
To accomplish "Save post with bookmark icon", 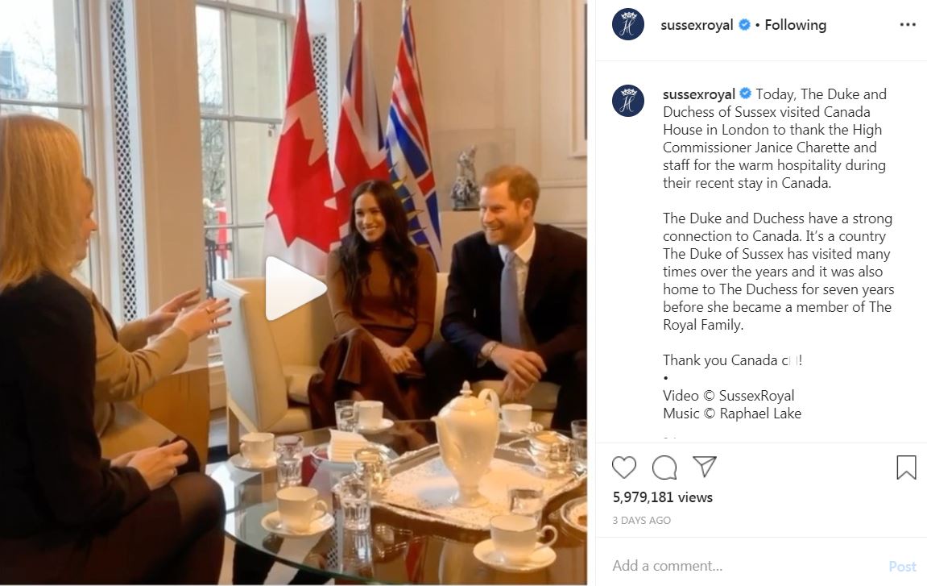I will 906,467.
